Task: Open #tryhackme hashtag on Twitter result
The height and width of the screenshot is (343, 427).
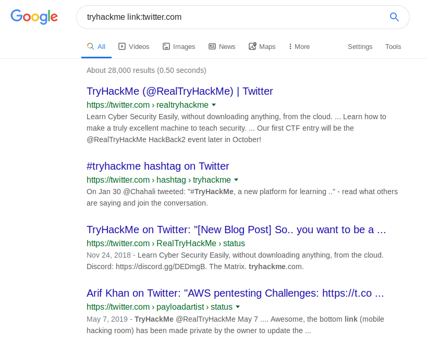Action: pos(158,166)
